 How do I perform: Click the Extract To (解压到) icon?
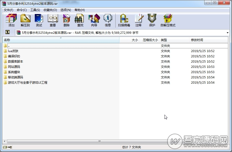tap(25, 20)
